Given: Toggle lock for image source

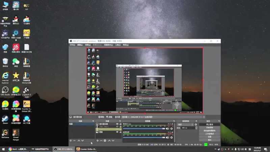Looking at the screenshot, I should point(120,132).
